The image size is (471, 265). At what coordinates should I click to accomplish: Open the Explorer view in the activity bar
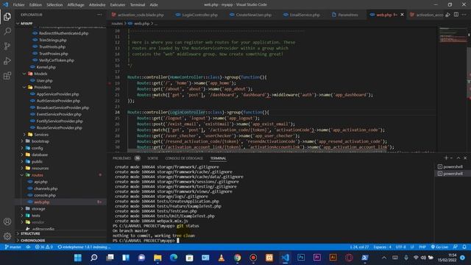point(7,17)
